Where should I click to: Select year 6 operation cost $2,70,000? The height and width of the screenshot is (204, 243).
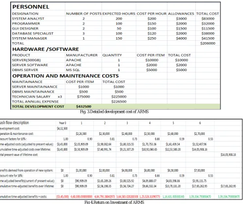[x=199, y=134]
